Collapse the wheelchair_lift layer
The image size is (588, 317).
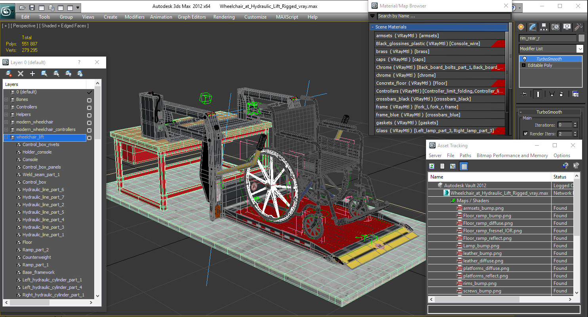pos(6,137)
